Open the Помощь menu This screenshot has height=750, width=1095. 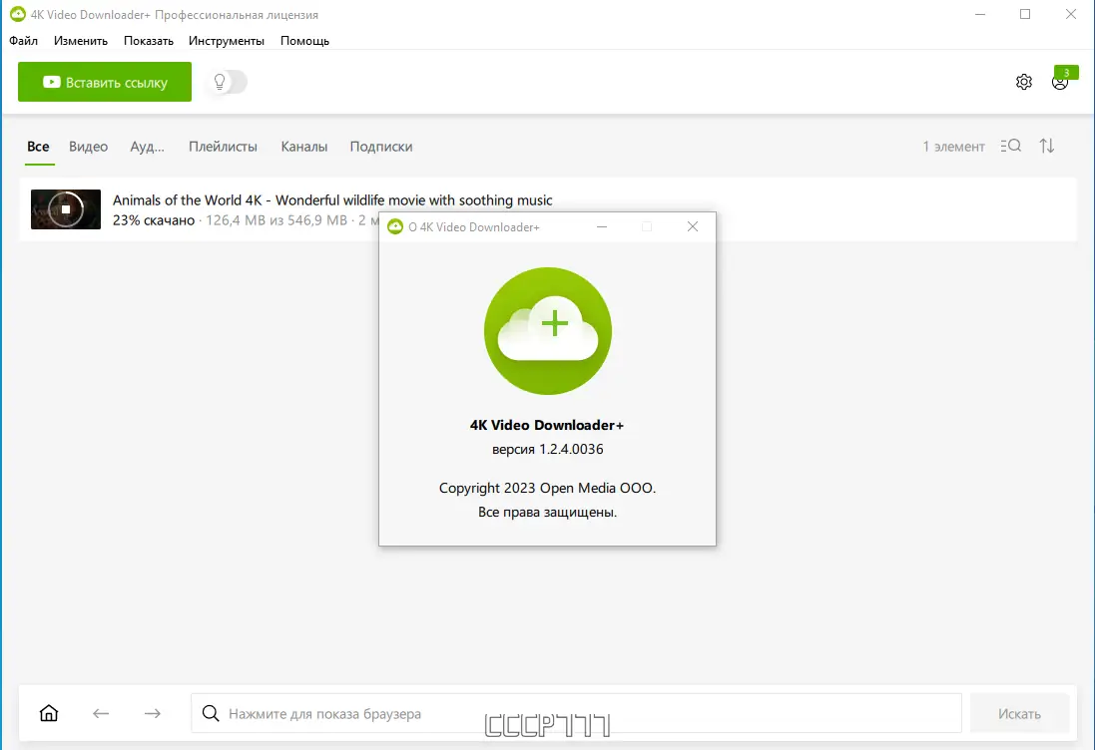304,41
